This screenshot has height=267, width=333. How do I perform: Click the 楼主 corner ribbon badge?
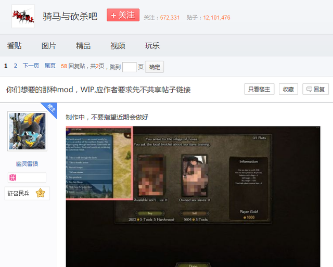[51, 108]
